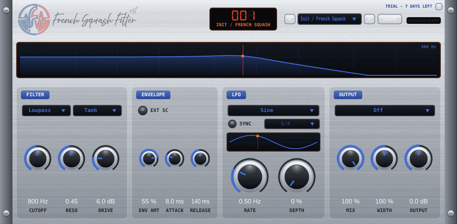Click the RESO knob

coord(71,159)
